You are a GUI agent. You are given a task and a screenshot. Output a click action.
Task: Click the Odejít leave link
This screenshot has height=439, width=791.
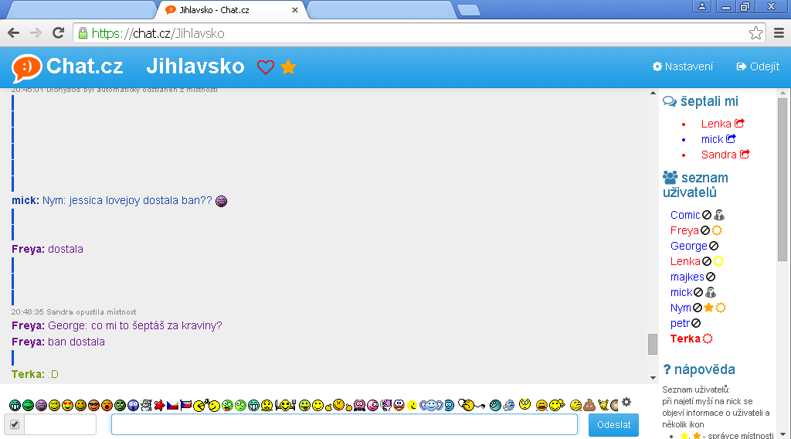click(x=758, y=66)
